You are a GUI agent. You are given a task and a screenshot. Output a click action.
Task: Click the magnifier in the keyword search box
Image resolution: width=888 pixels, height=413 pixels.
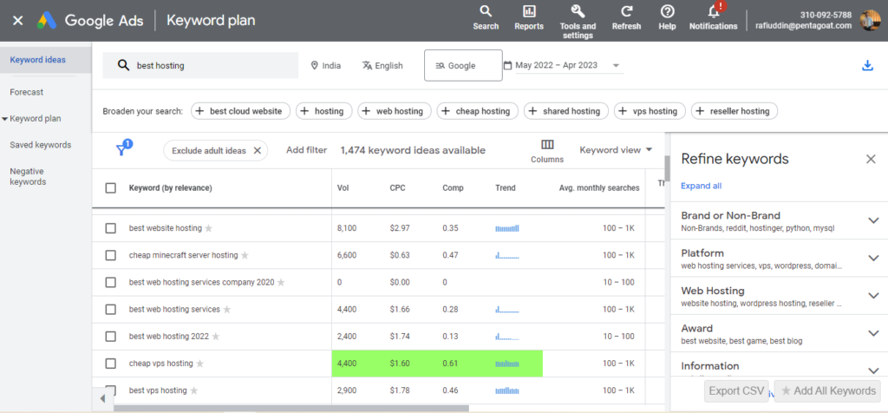click(x=123, y=65)
